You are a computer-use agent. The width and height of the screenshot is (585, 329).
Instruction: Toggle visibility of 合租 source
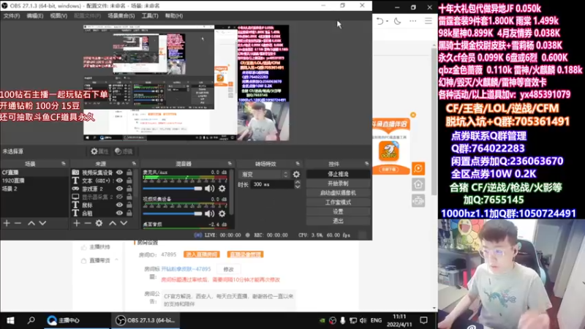point(119,213)
